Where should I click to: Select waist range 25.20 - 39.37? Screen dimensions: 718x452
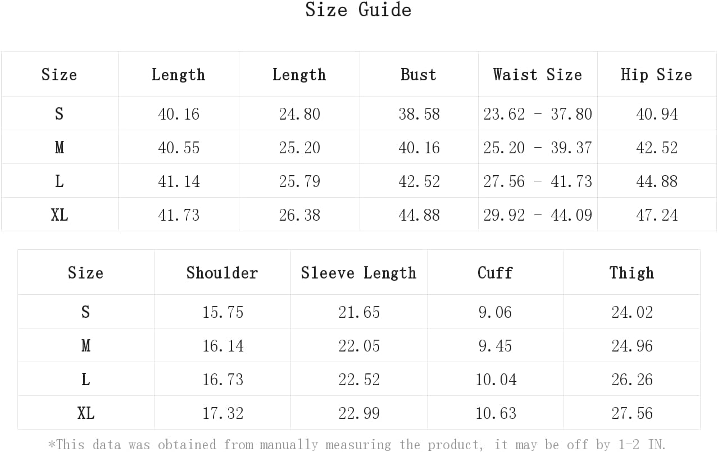coord(538,148)
